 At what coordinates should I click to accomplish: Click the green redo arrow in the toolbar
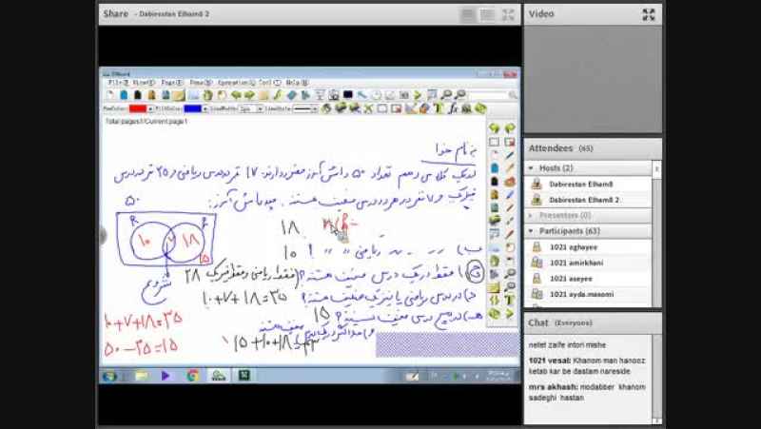tap(249, 95)
